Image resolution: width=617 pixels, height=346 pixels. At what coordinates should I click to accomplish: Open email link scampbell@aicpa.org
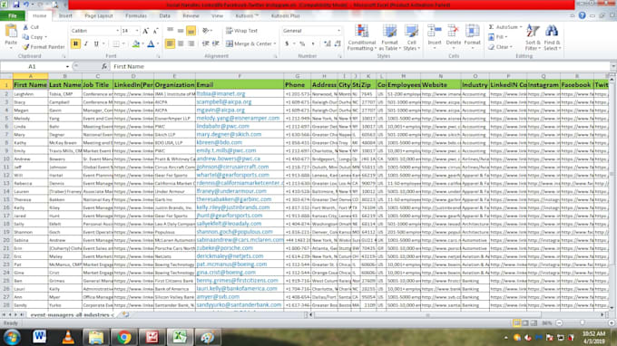pyautogui.click(x=224, y=102)
